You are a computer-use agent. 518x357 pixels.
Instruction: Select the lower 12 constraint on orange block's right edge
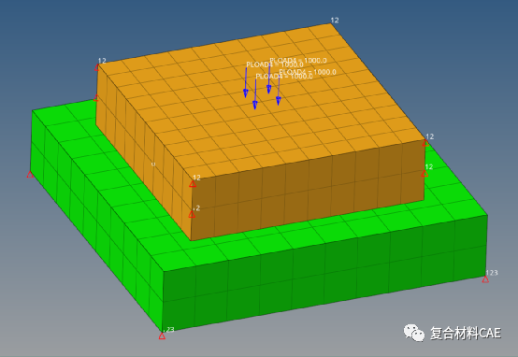click(424, 174)
